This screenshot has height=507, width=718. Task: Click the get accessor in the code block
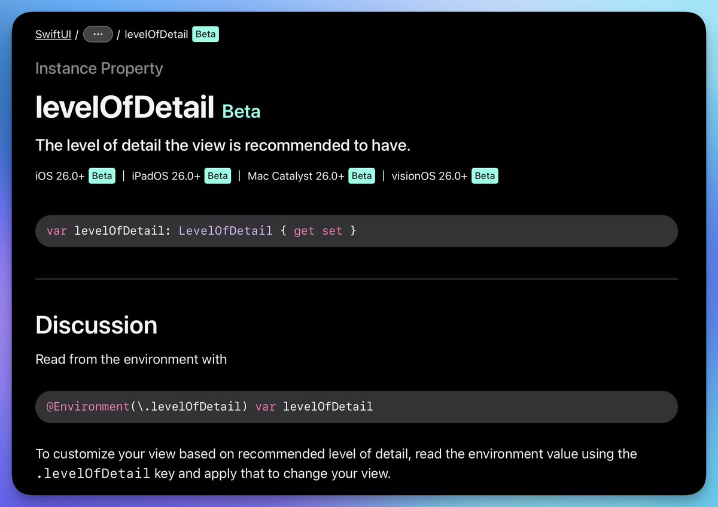click(304, 230)
